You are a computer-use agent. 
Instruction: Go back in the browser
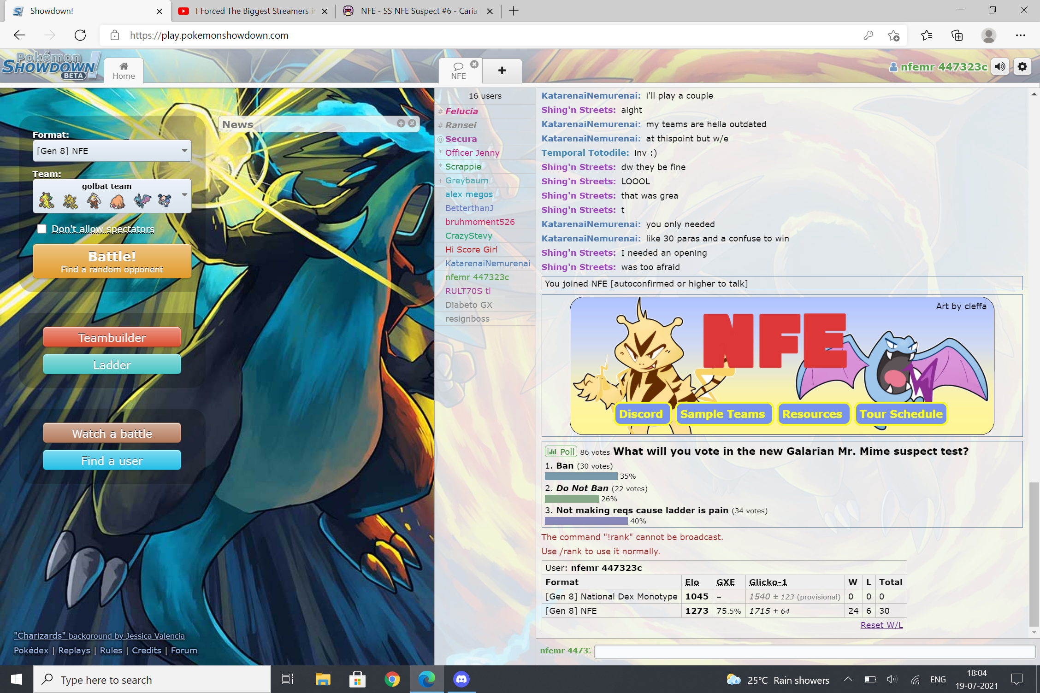tap(19, 35)
